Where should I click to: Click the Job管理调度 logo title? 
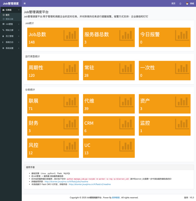(x=11, y=4)
